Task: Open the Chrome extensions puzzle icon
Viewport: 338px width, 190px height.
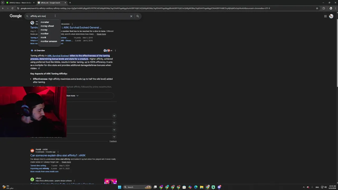Action: [324, 8]
